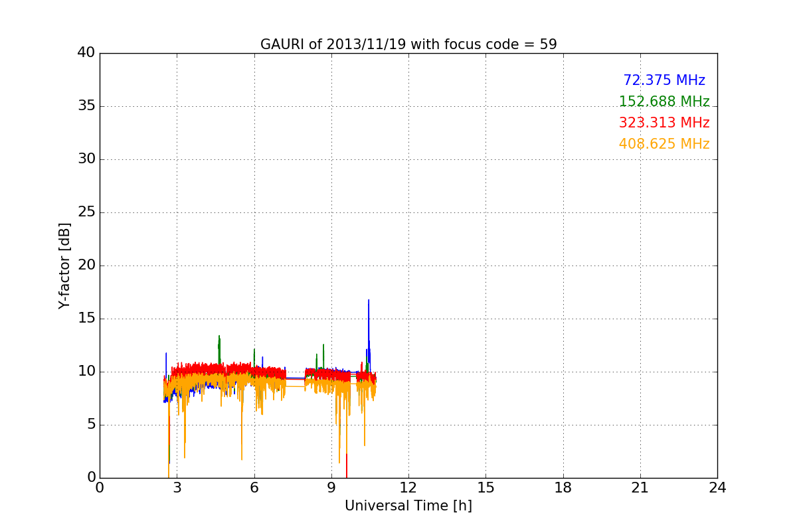Click the x-axis tick label 24

717,488
